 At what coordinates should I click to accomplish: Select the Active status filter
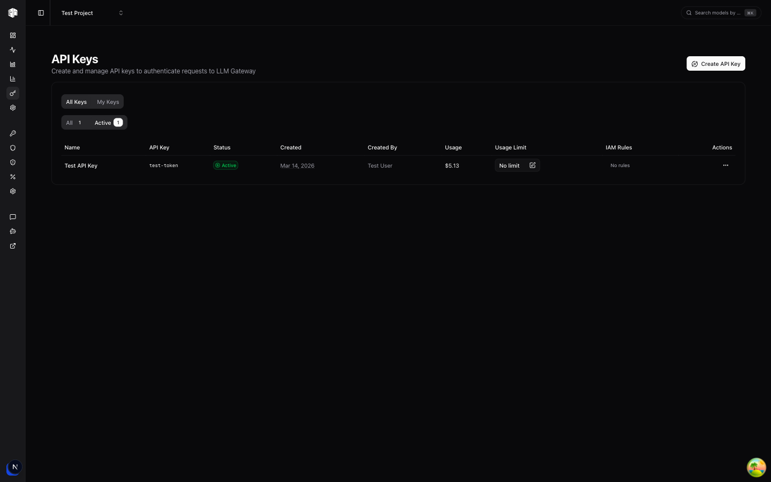(108, 123)
